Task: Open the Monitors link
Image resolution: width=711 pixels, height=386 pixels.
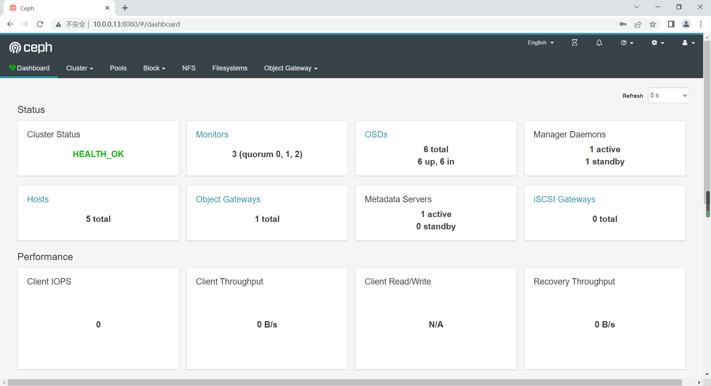Action: 212,134
